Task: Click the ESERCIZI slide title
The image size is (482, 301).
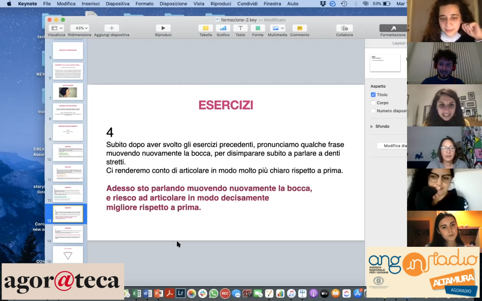Action: coord(226,105)
